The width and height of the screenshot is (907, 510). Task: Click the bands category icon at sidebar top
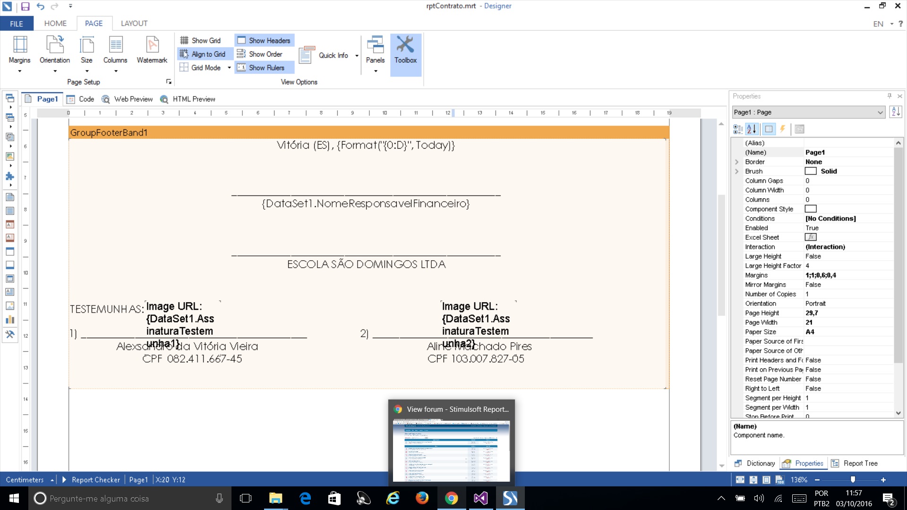point(9,98)
